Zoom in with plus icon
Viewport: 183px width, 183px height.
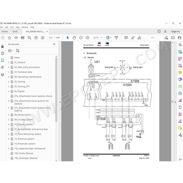pyautogui.click(x=88, y=38)
